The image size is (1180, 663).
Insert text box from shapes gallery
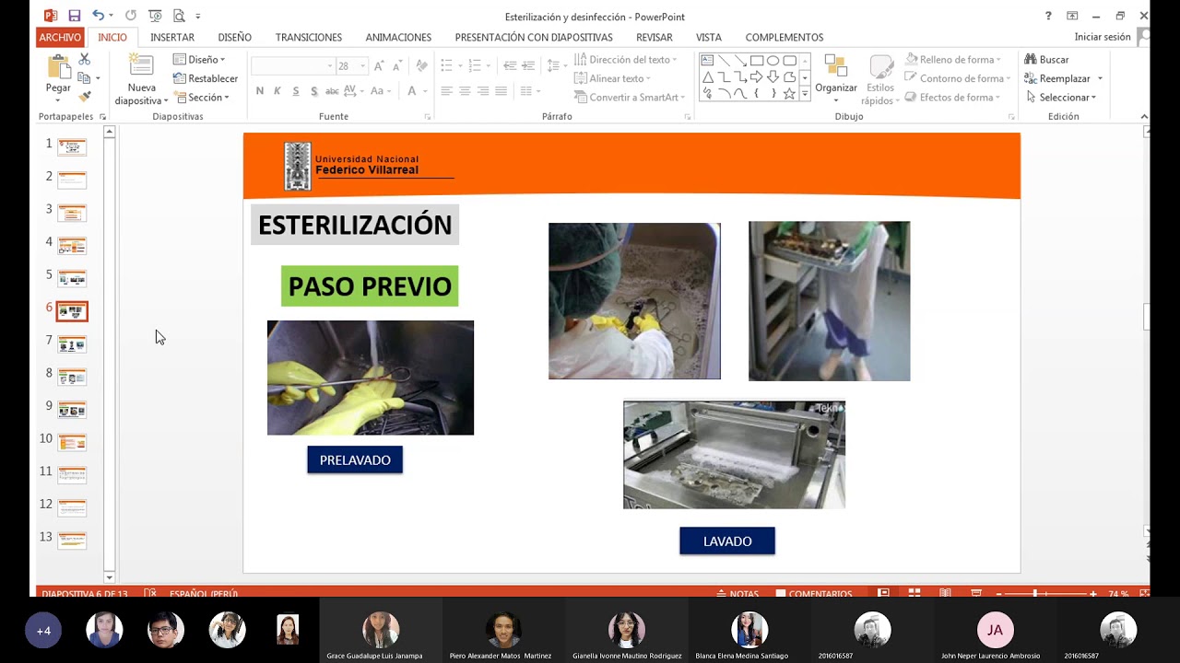[708, 61]
